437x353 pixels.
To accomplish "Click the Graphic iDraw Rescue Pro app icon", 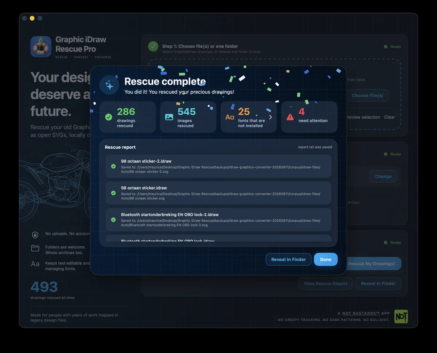I will 41,46.
